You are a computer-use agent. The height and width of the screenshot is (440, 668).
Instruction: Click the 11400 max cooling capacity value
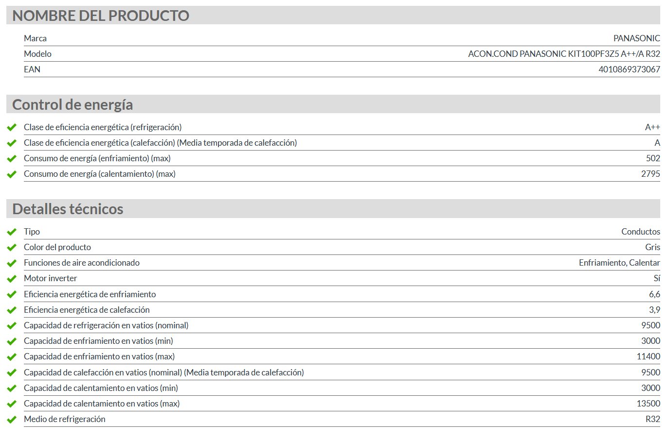coord(649,356)
